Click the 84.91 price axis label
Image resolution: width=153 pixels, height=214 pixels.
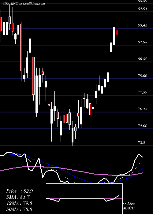point(143,9)
